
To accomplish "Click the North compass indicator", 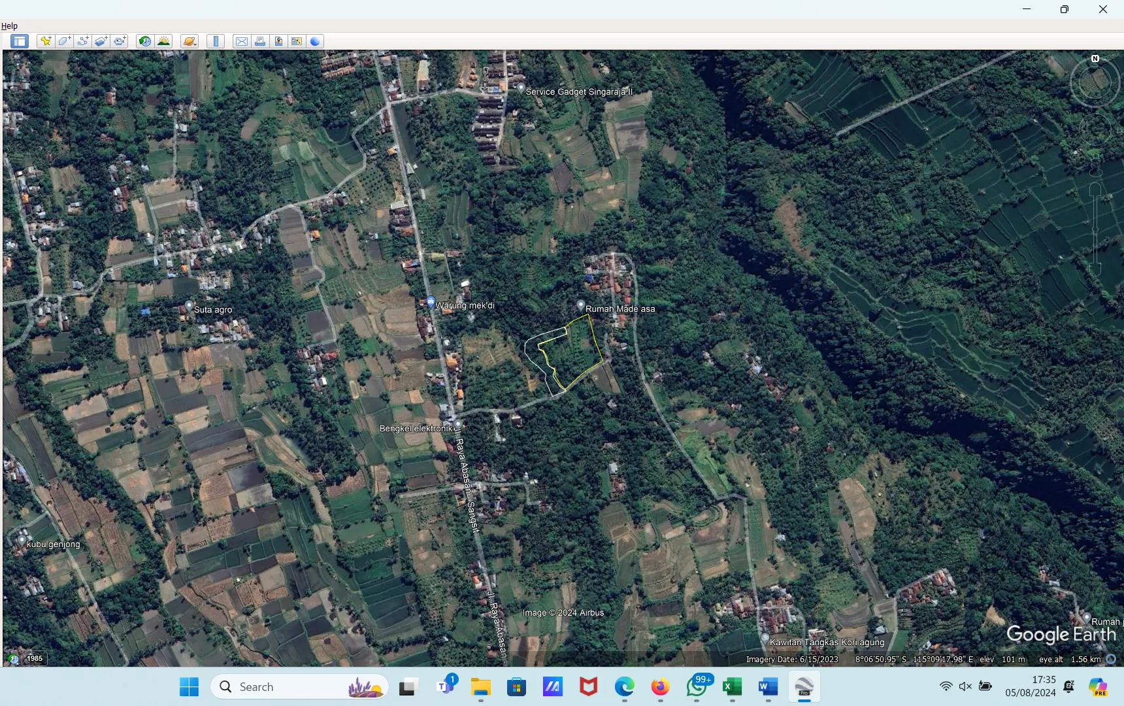I will [x=1095, y=59].
